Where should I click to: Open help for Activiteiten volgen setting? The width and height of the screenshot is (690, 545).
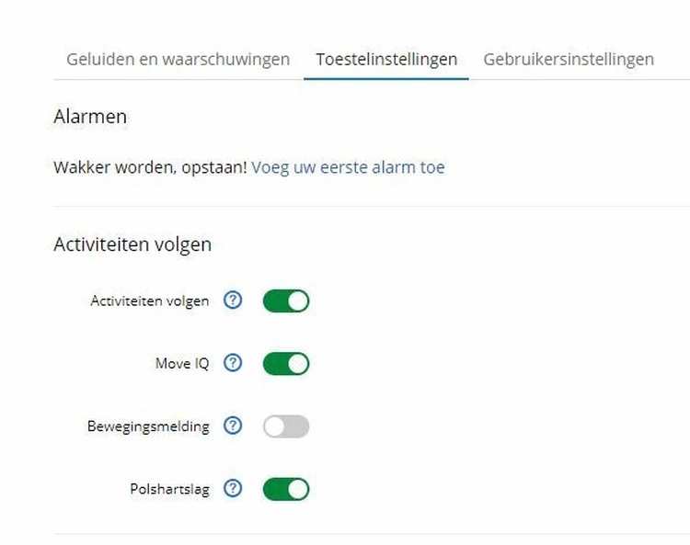[x=234, y=301]
